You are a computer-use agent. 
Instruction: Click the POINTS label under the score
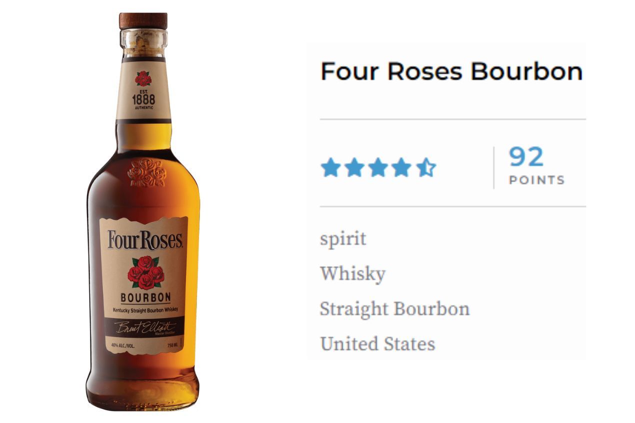(x=536, y=180)
